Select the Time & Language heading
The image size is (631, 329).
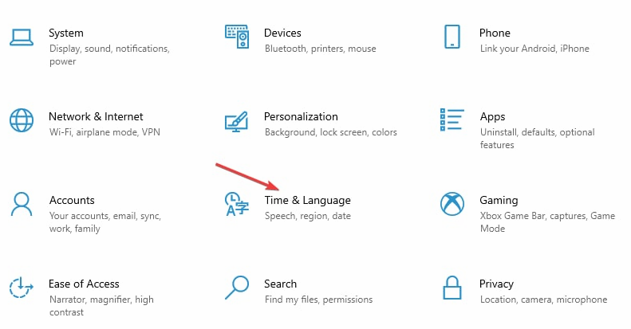(307, 200)
